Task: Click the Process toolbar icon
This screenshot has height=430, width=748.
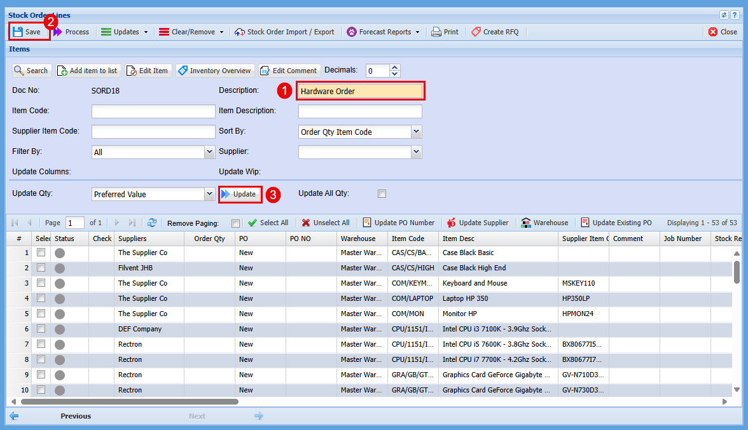Action: pos(59,32)
